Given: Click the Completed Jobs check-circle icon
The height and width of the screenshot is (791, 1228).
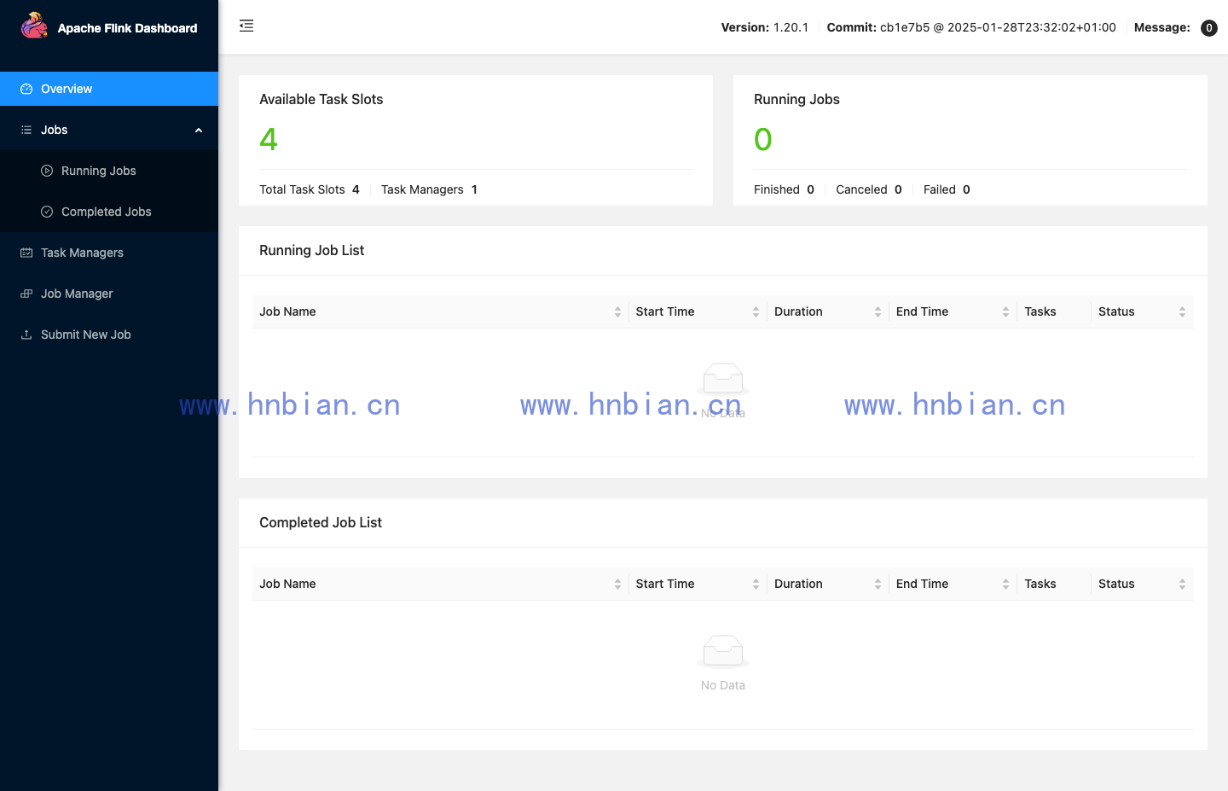Looking at the screenshot, I should (x=47, y=212).
